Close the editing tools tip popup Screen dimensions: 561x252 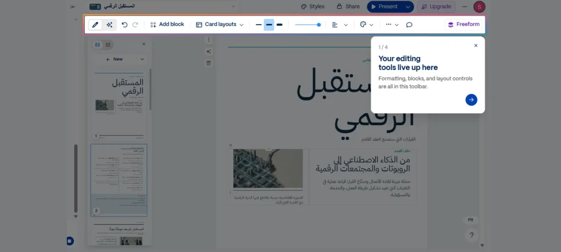tap(476, 45)
